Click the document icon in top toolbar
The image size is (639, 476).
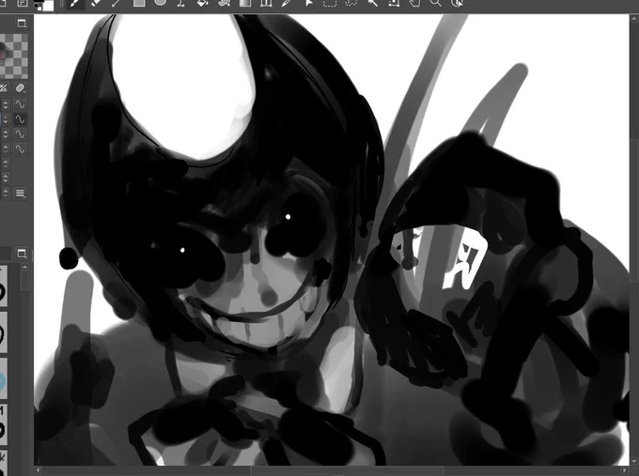pos(23,3)
